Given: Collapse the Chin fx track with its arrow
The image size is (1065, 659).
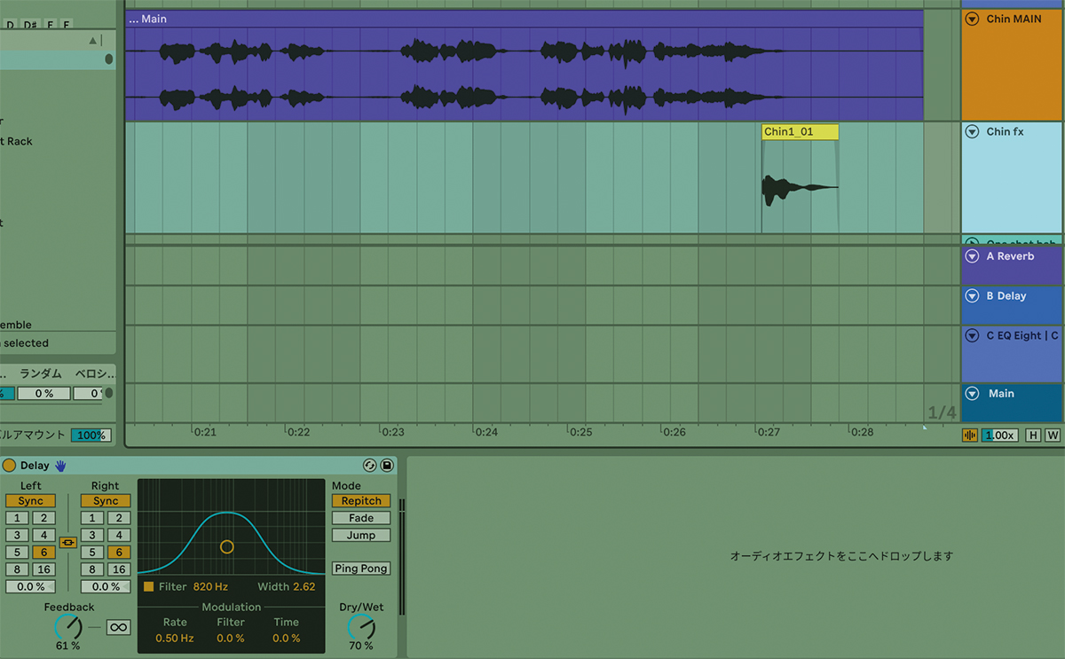Looking at the screenshot, I should click(972, 132).
